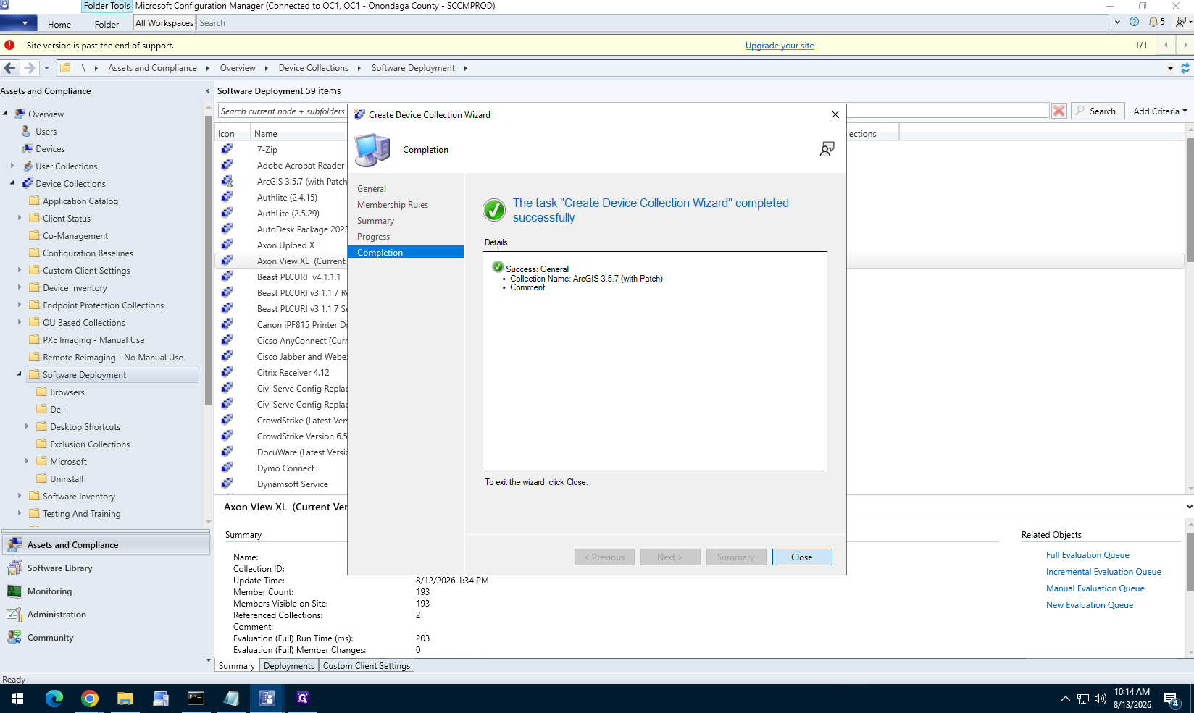This screenshot has height=713, width=1194.
Task: Expand the Client Status folder
Action: coord(20,218)
